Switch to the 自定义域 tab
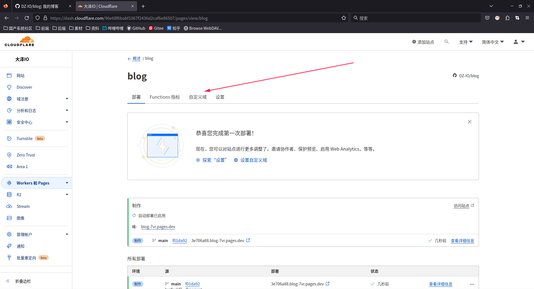 pos(197,97)
